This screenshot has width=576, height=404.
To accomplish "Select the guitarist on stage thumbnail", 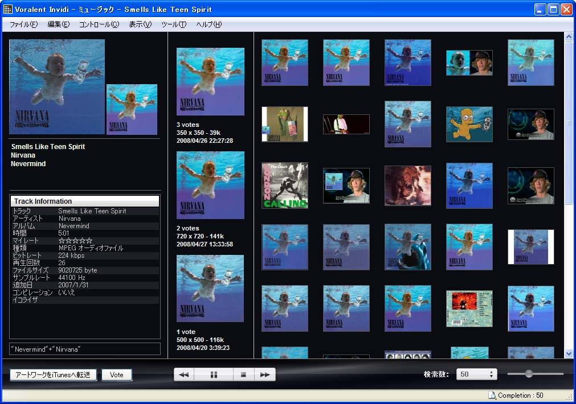I will tap(346, 124).
